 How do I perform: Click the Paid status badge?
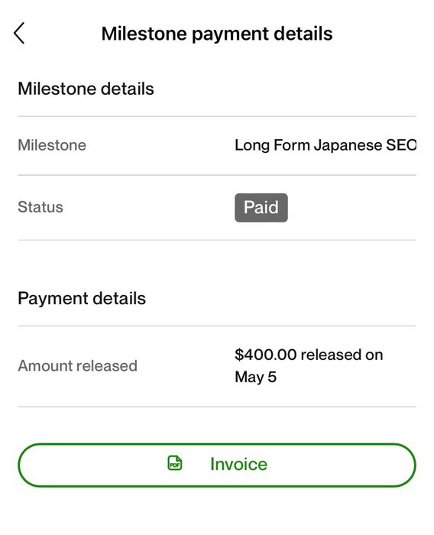click(261, 207)
